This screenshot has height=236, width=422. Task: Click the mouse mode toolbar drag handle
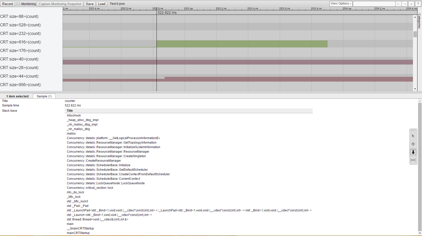click(413, 131)
